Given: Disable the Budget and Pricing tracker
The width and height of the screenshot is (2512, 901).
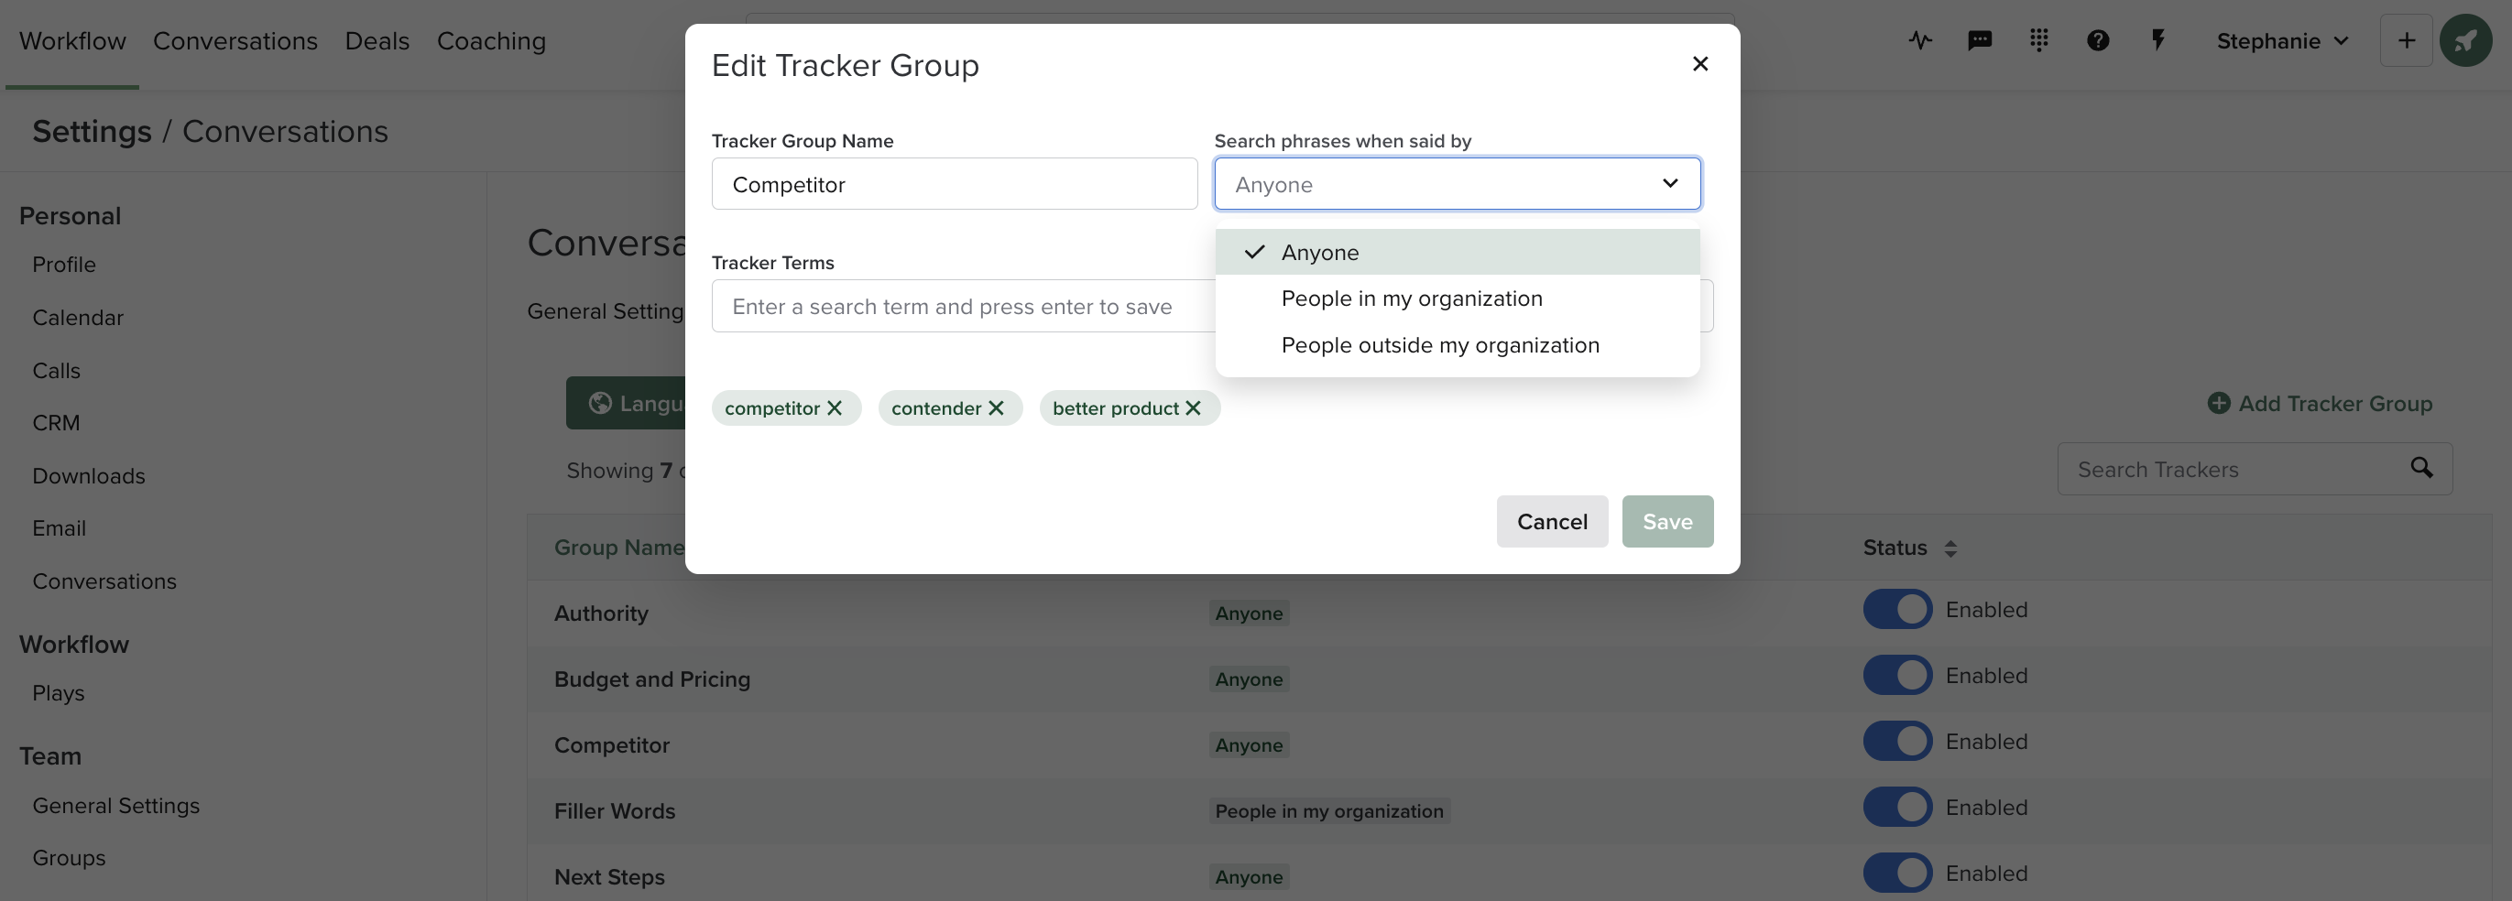Looking at the screenshot, I should [1895, 674].
